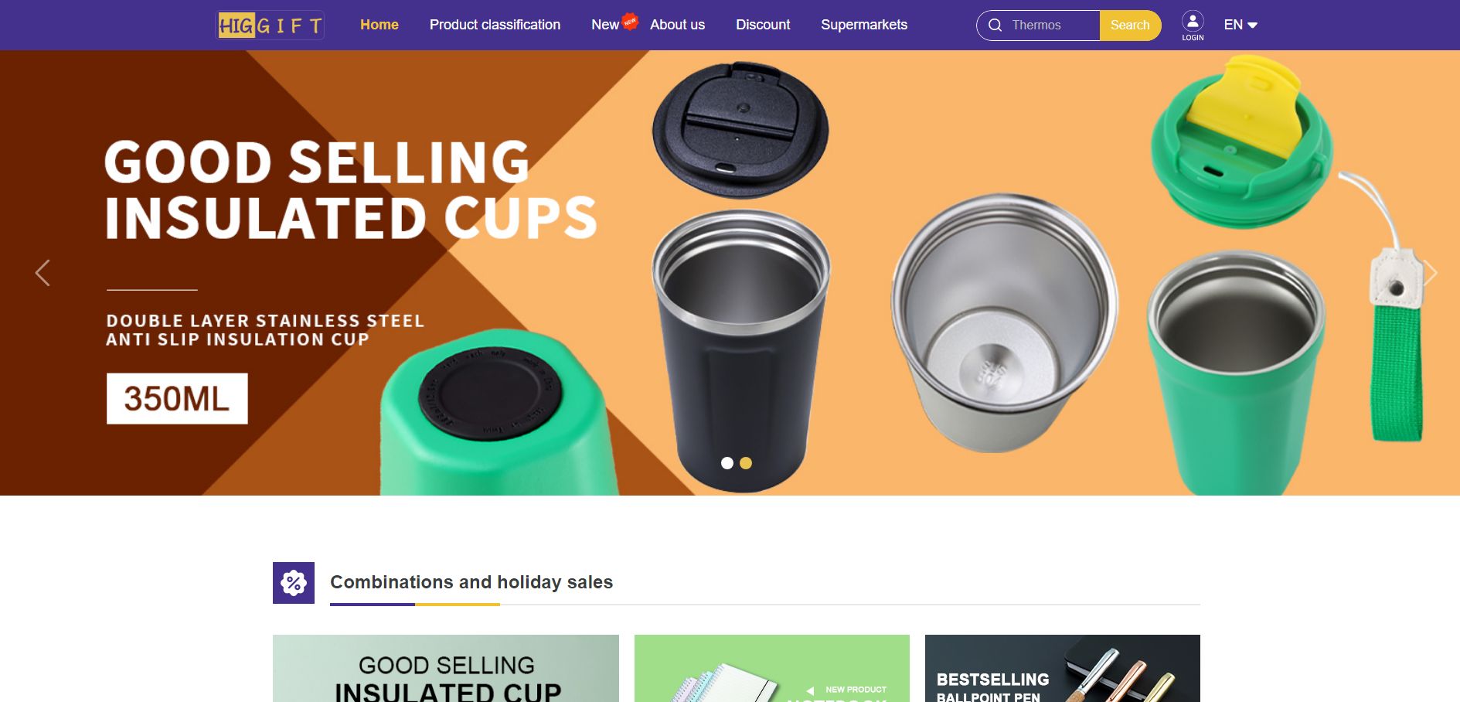
Task: Open the Discount menu item
Action: click(x=763, y=25)
